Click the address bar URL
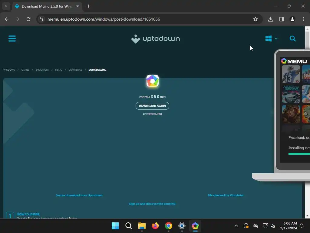The image size is (310, 233). pyautogui.click(x=104, y=19)
